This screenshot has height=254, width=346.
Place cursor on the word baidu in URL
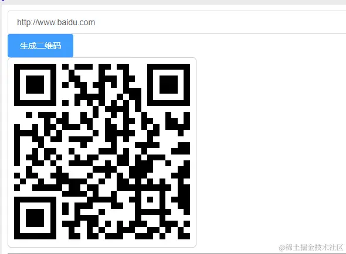65,22
